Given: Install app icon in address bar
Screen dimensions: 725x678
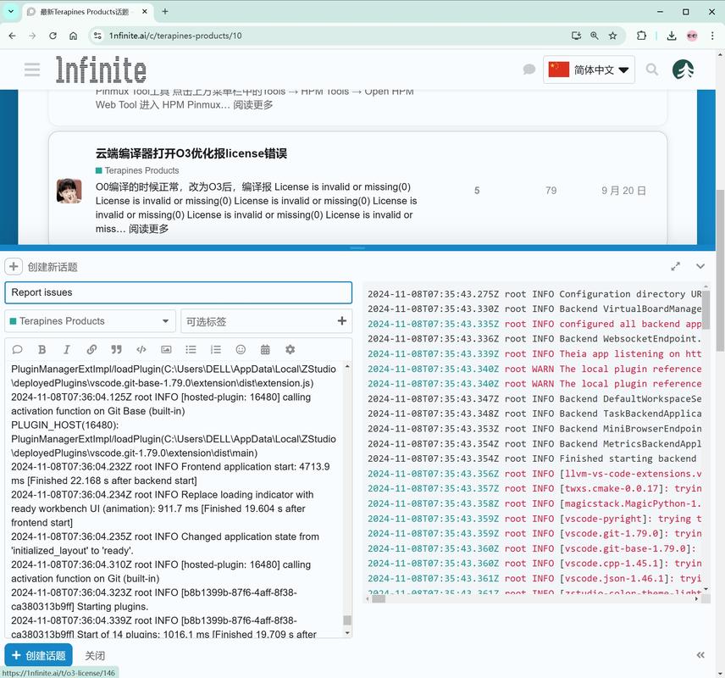Looking at the screenshot, I should tap(576, 36).
